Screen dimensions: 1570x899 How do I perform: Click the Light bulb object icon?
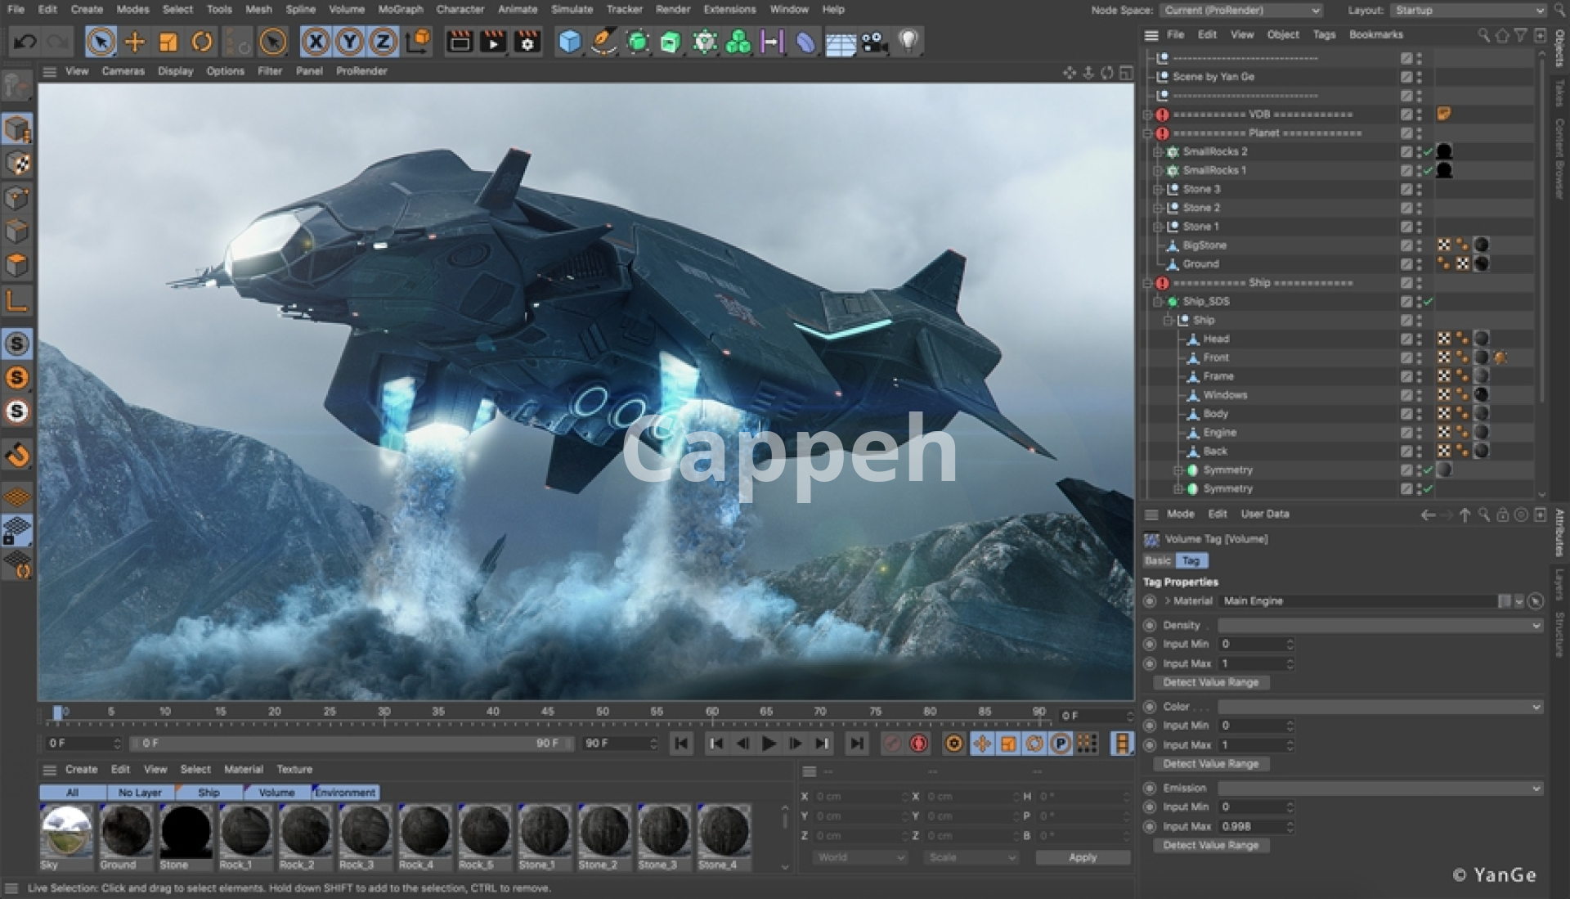click(x=908, y=41)
